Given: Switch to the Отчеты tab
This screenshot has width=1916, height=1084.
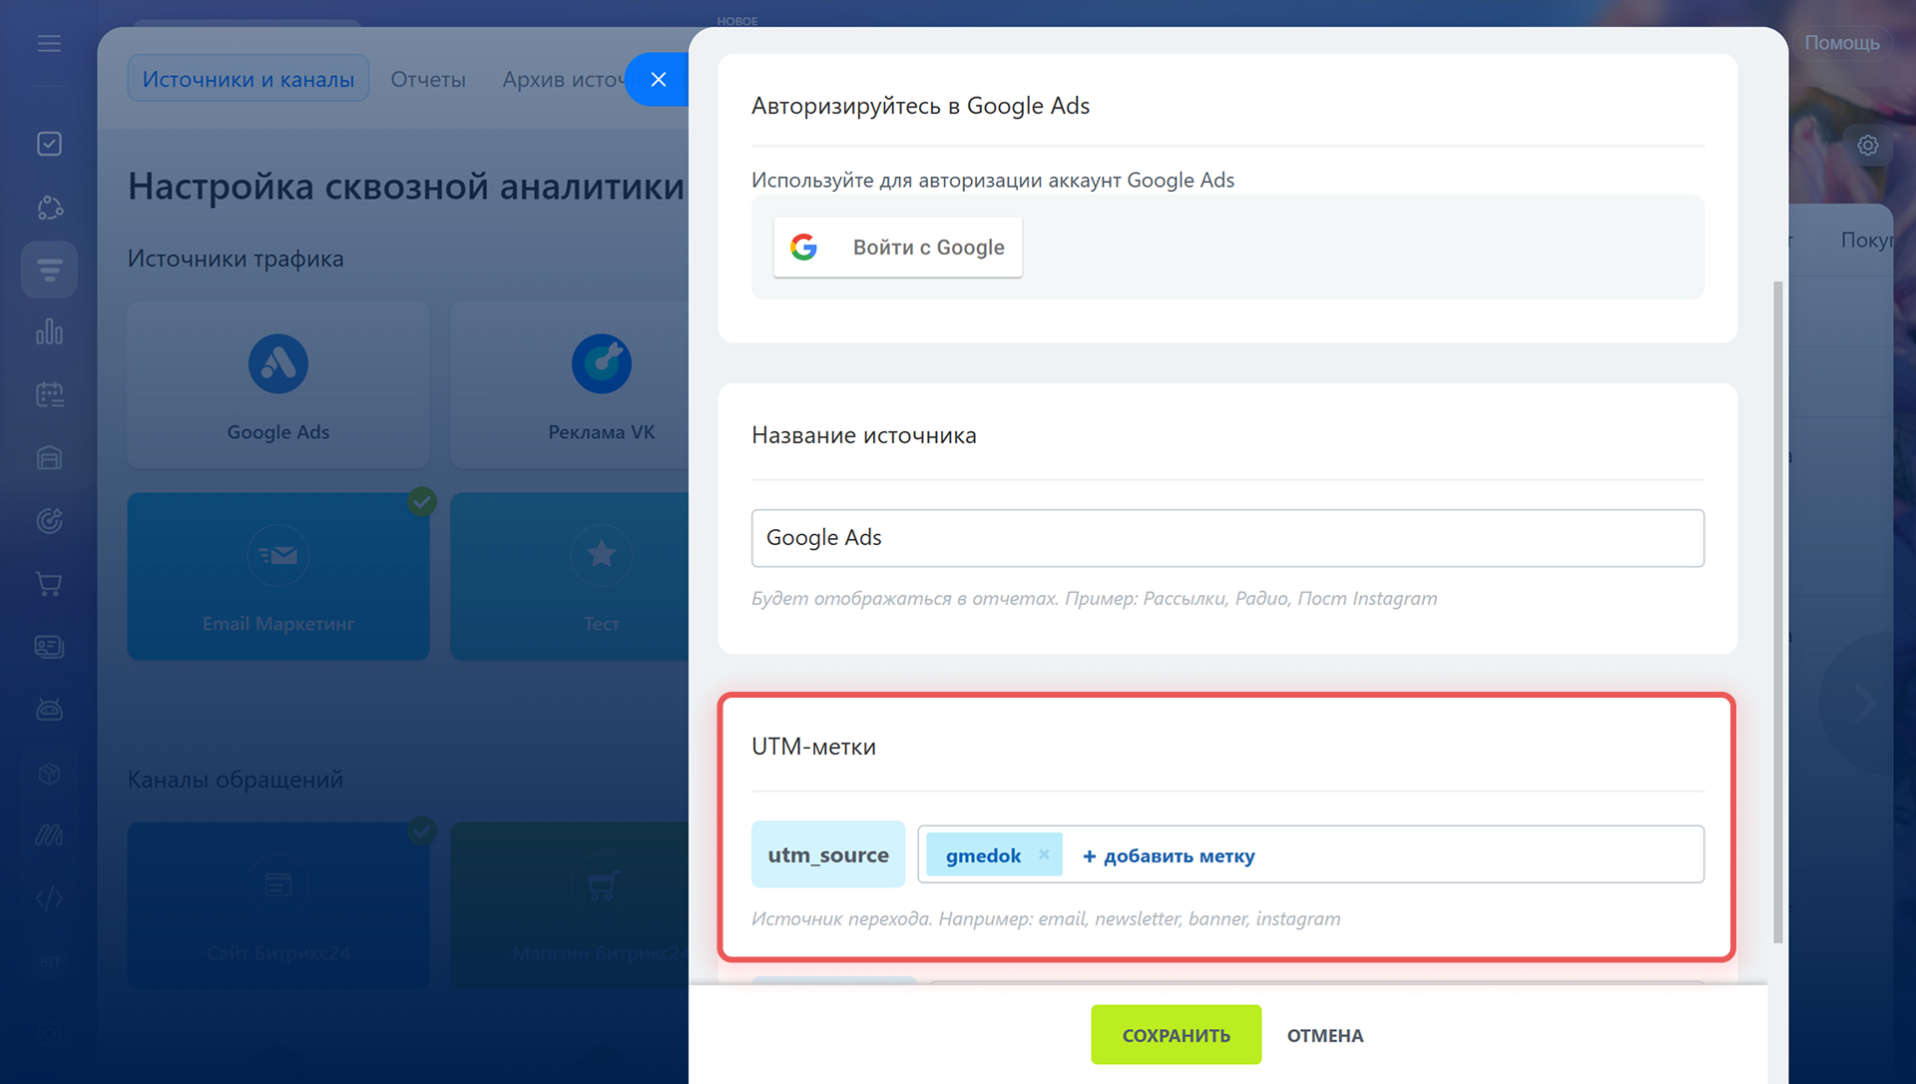Looking at the screenshot, I should (428, 79).
